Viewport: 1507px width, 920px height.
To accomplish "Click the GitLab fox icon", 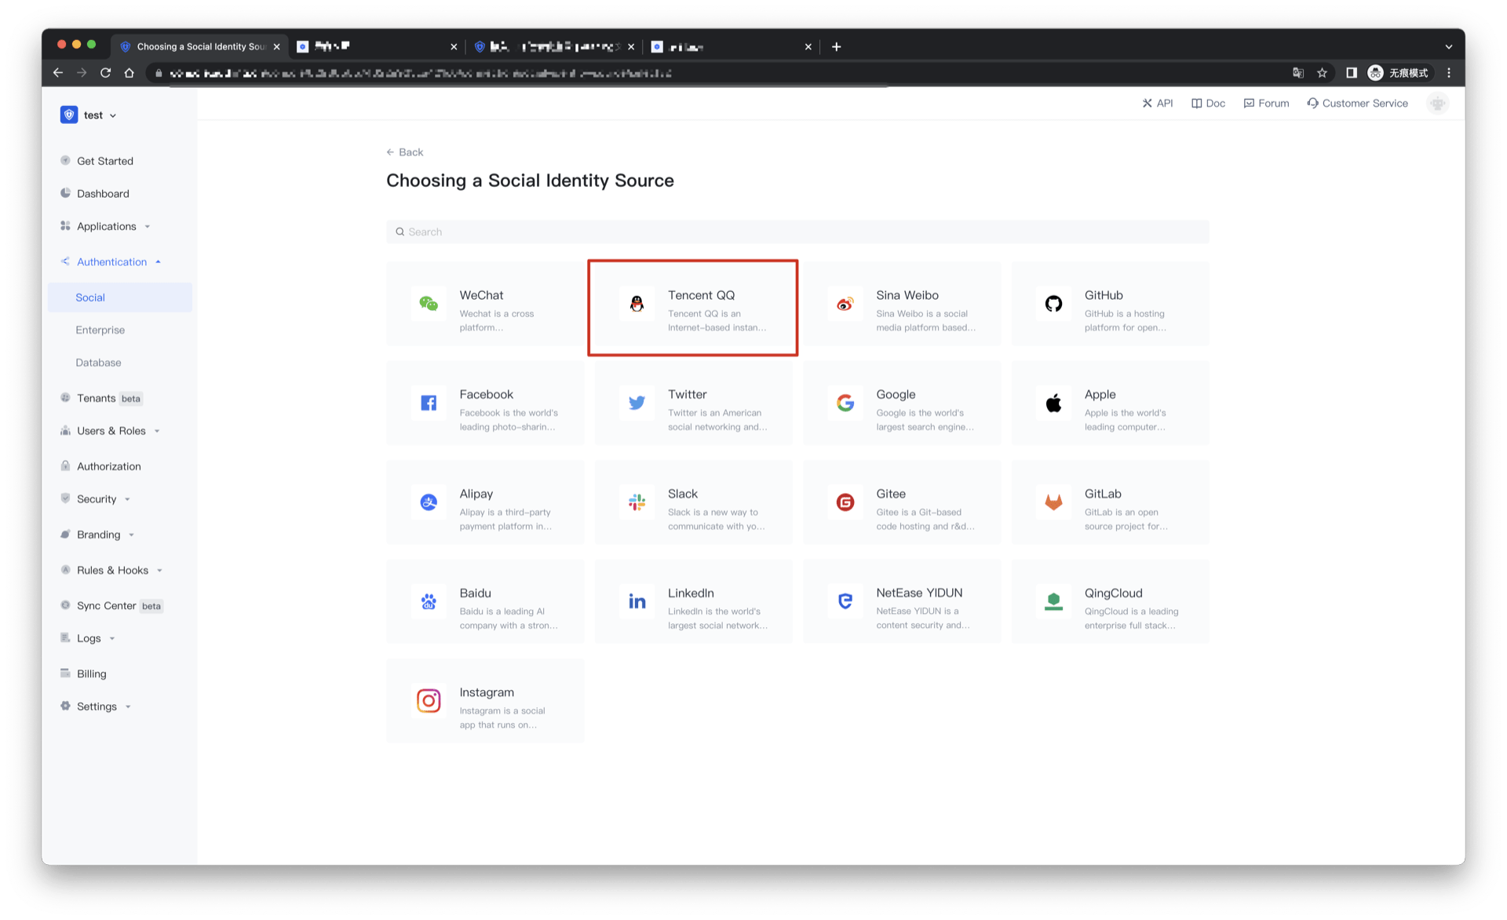I will [x=1053, y=503].
